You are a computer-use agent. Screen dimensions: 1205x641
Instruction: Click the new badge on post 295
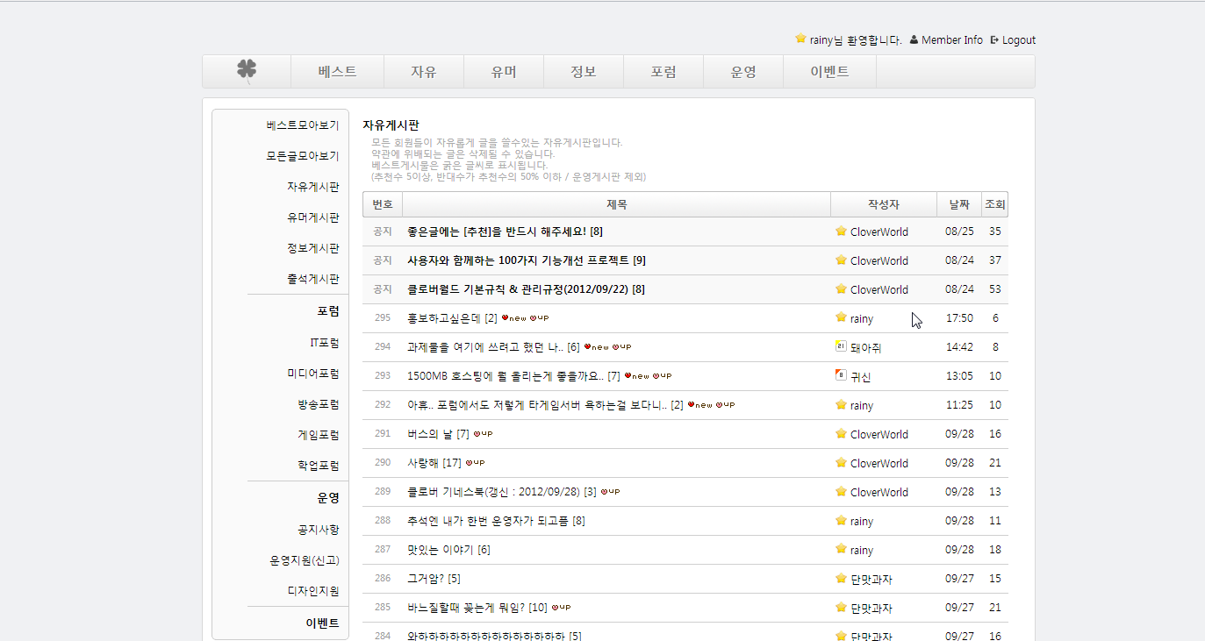513,318
